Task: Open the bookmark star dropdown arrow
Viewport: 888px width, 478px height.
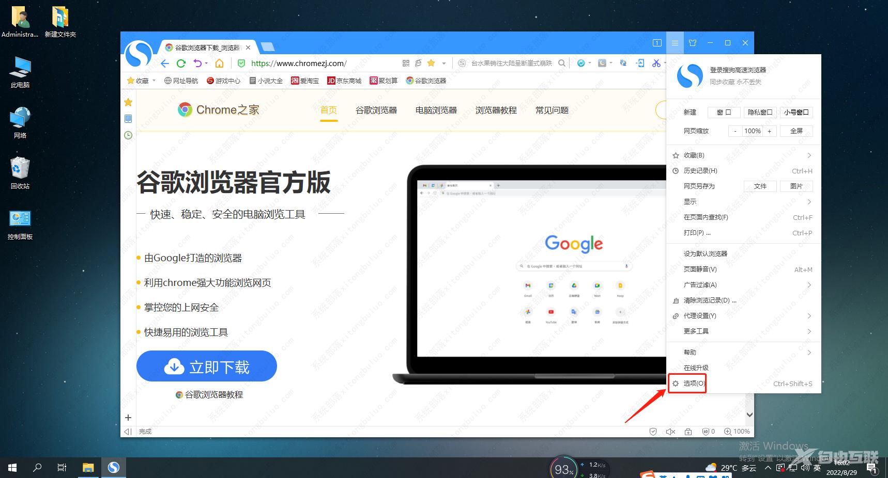Action: coord(443,63)
